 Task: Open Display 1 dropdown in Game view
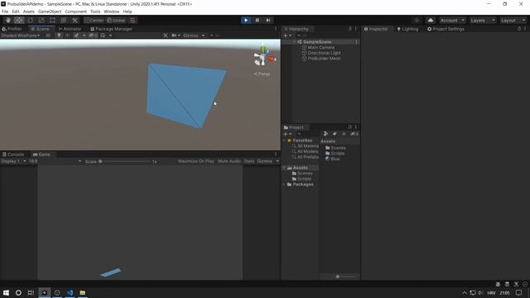(13, 161)
